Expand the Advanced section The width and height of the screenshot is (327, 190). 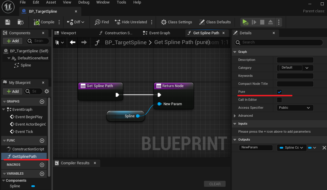pos(235,116)
